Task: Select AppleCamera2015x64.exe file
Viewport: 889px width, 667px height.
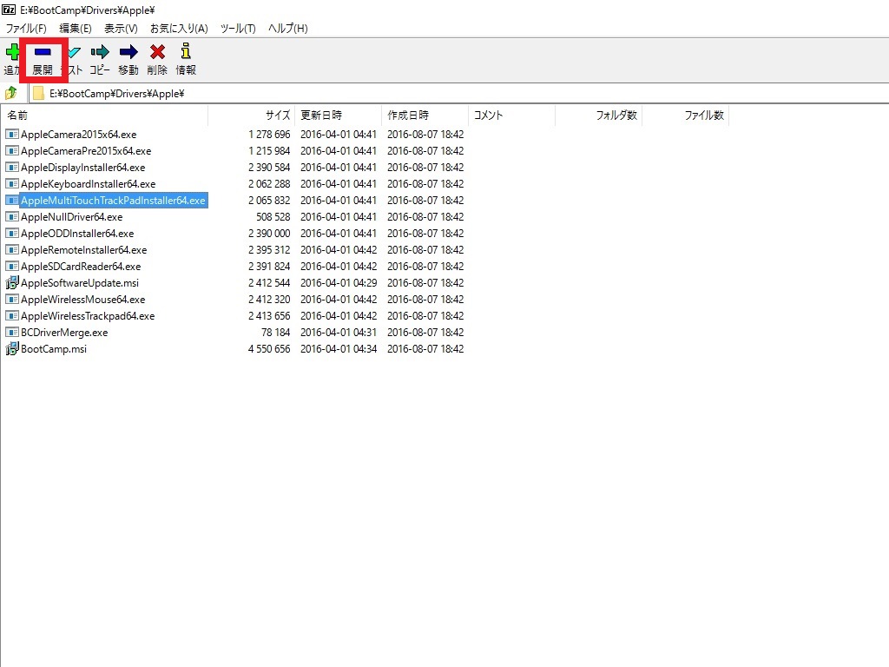Action: pos(79,135)
